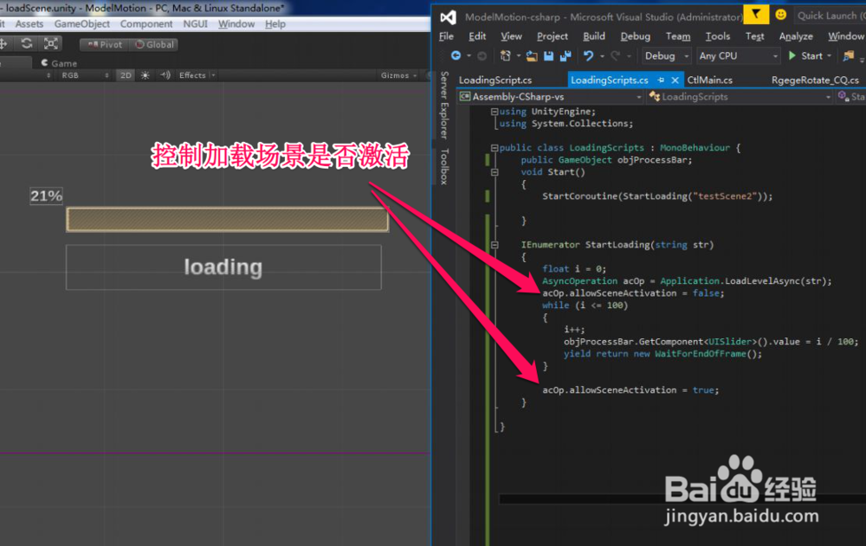The height and width of the screenshot is (546, 866).
Task: Click the Save All icon in Visual Studio
Action: 565,55
